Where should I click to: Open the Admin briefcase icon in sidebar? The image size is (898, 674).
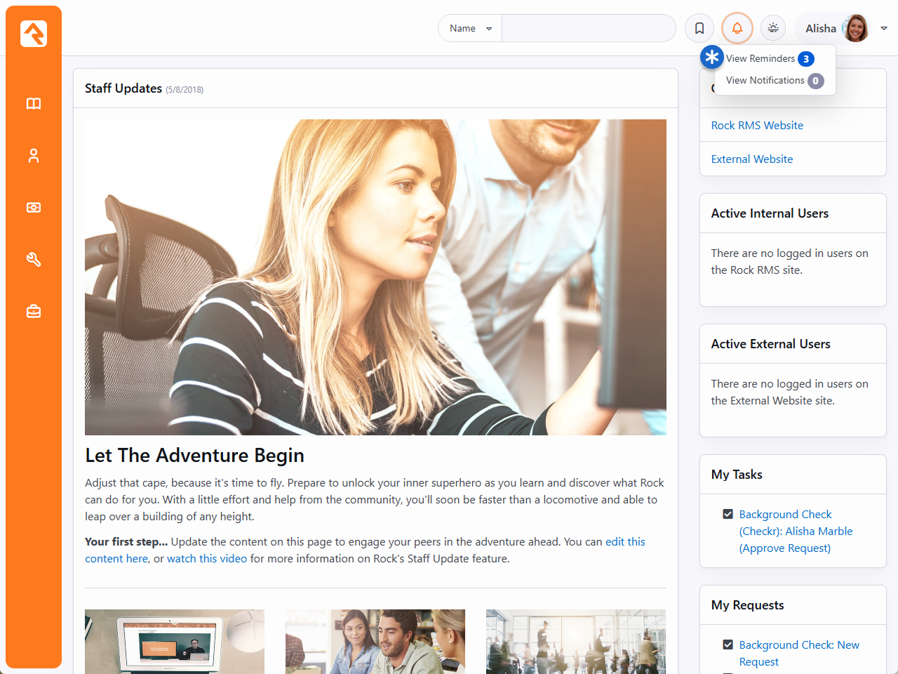tap(34, 312)
